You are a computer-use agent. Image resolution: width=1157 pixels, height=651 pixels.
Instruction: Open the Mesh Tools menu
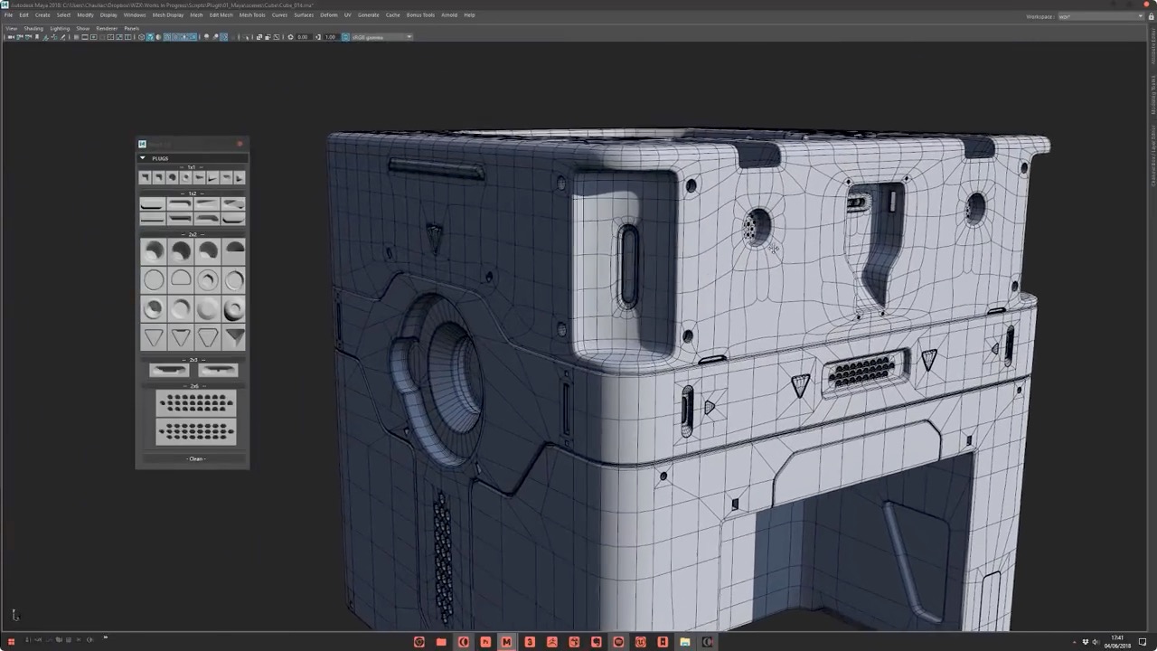(251, 14)
